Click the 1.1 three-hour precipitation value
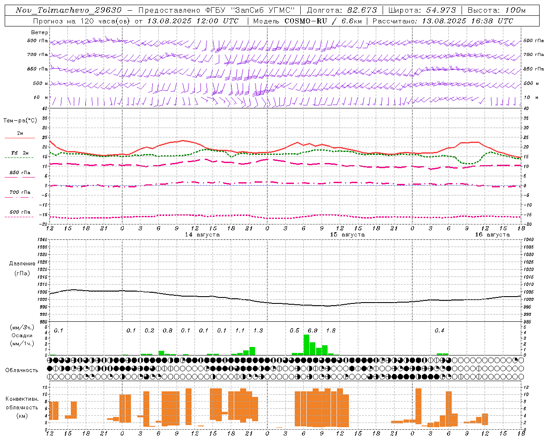546x437 pixels. [x=240, y=331]
